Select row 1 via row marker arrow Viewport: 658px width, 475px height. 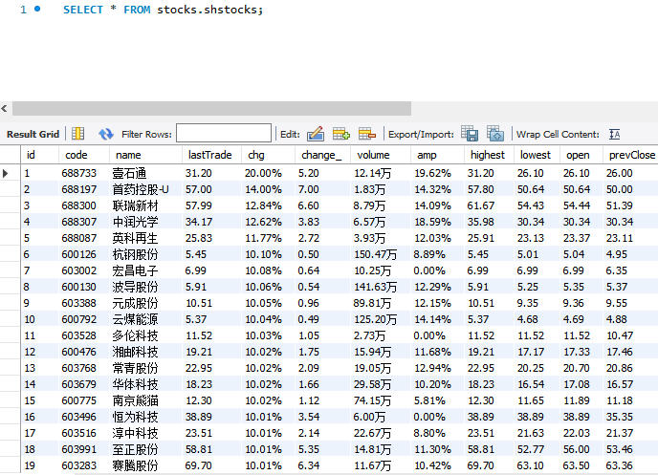coord(6,173)
